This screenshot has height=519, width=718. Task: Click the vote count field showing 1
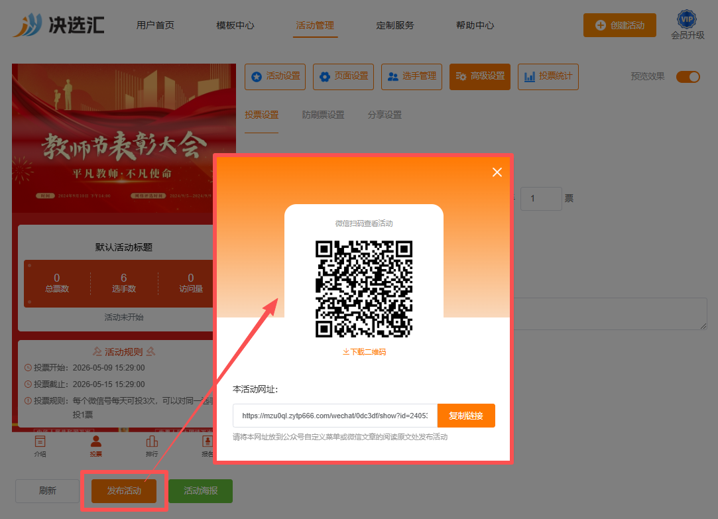coord(541,199)
